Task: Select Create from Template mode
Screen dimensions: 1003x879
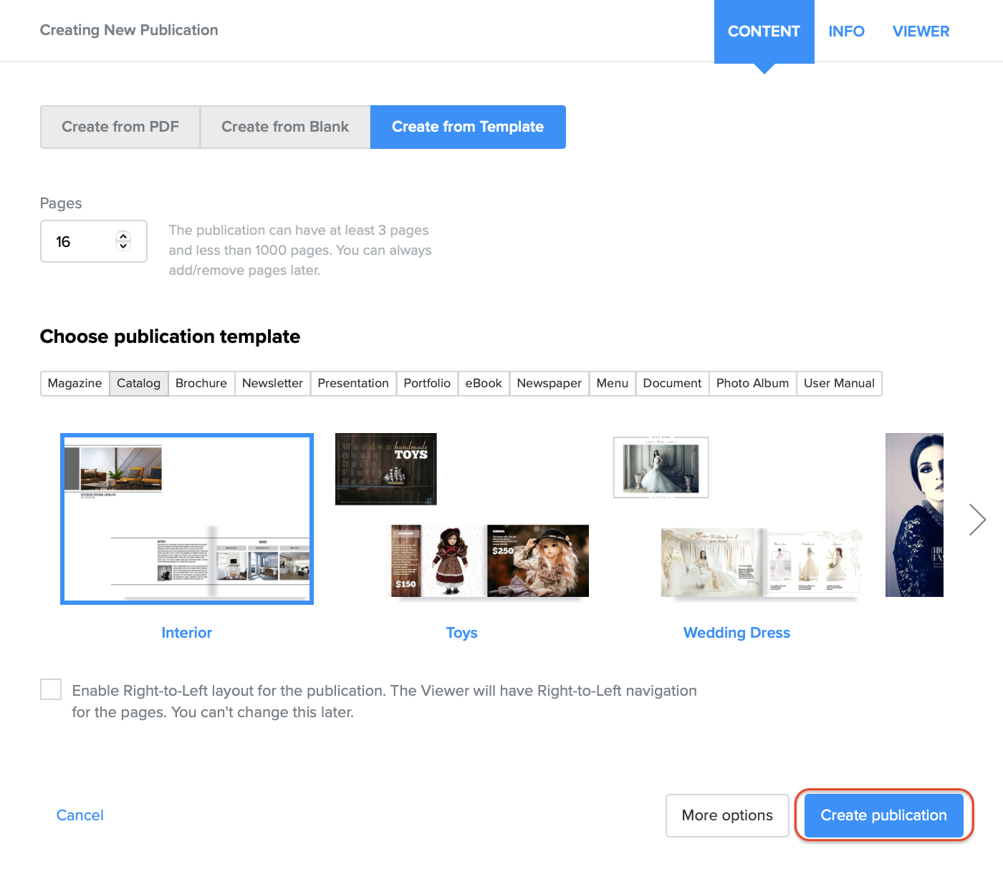Action: 467,127
